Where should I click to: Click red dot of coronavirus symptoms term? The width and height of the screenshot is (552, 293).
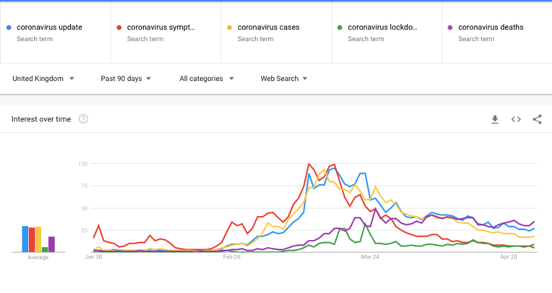(119, 28)
